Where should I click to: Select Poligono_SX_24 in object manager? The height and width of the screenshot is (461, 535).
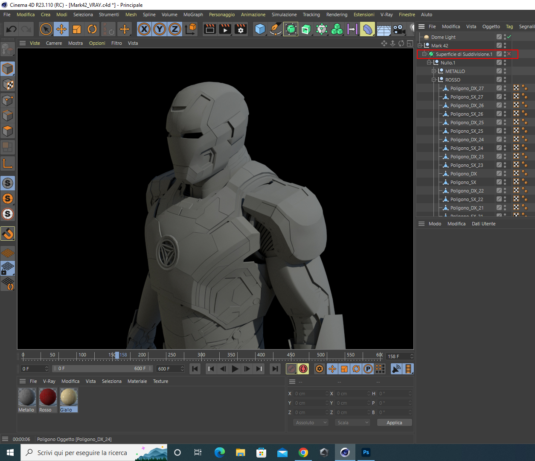pos(467,148)
